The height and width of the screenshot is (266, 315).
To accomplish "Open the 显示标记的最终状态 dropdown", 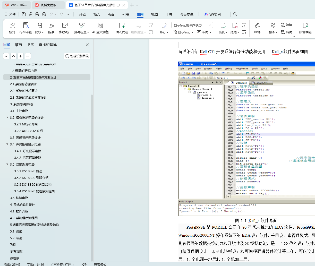I will (x=192, y=25).
